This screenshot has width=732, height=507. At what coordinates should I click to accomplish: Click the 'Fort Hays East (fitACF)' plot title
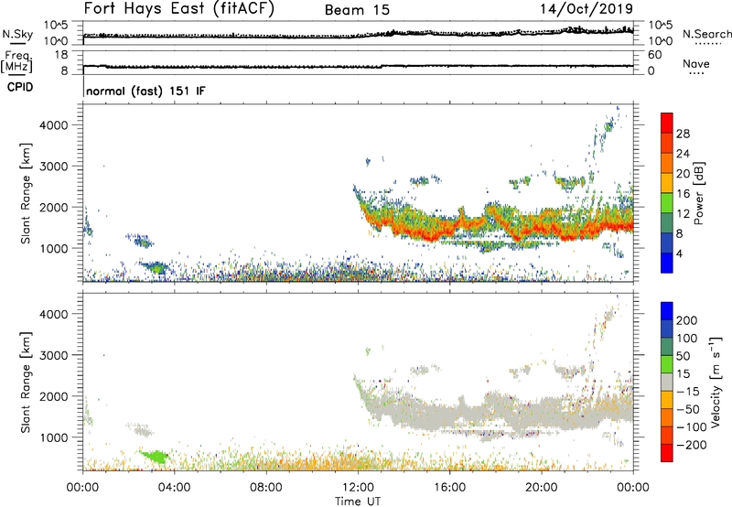coord(178,8)
